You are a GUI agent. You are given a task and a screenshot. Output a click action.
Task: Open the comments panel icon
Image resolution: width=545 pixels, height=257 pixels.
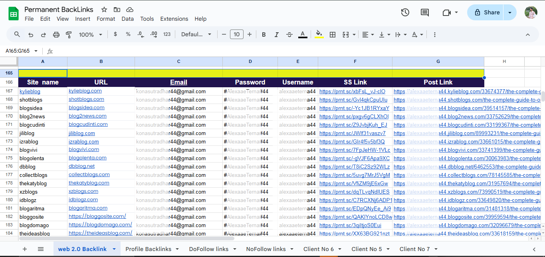(425, 12)
